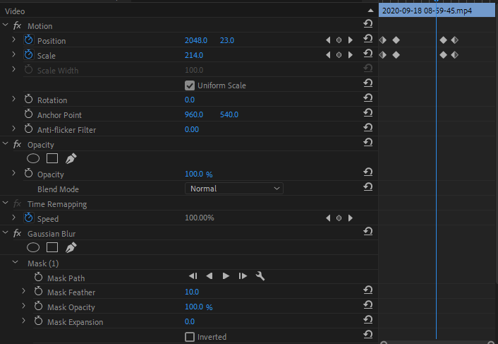Enable Opacity animation stopwatch
Viewport: 498px width, 344px height.
pyautogui.click(x=29, y=173)
